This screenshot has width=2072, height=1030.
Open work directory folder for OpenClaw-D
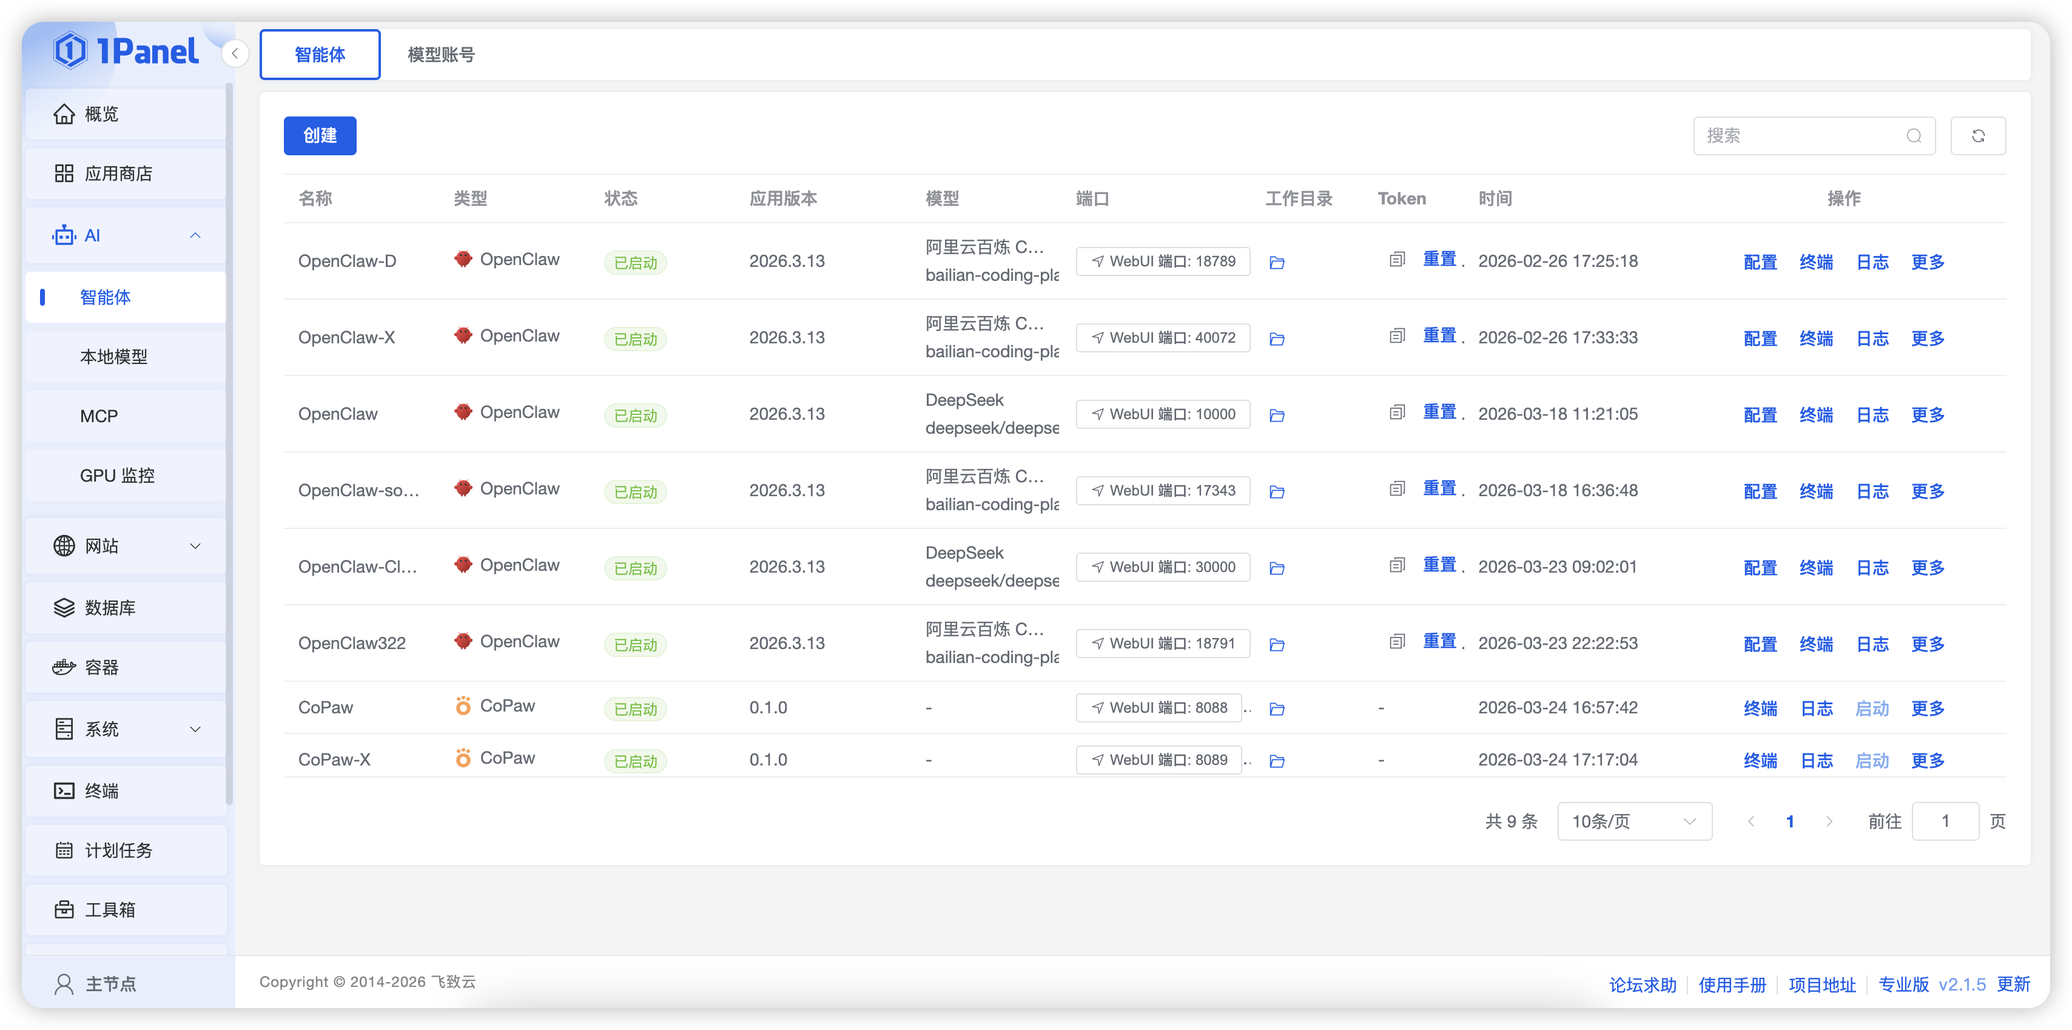point(1276,262)
